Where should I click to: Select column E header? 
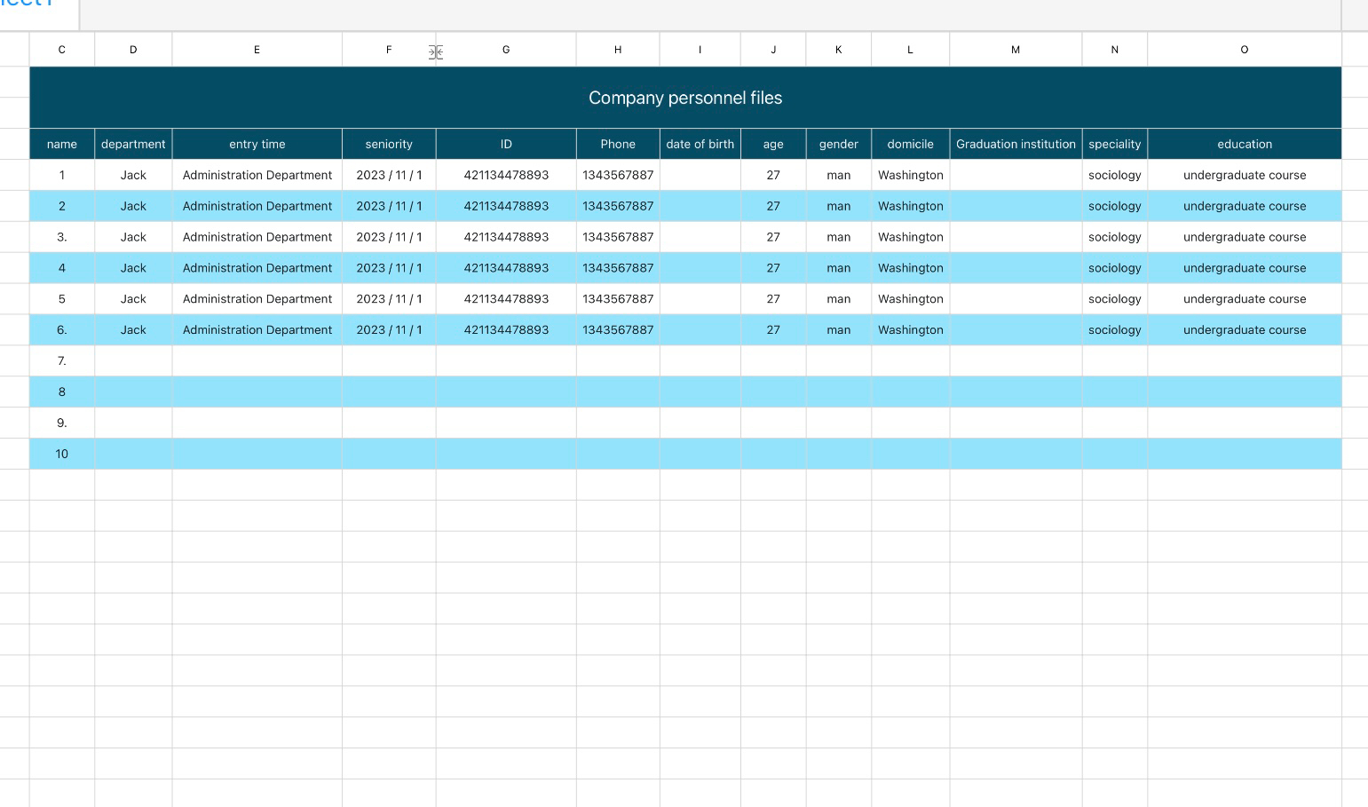257,50
